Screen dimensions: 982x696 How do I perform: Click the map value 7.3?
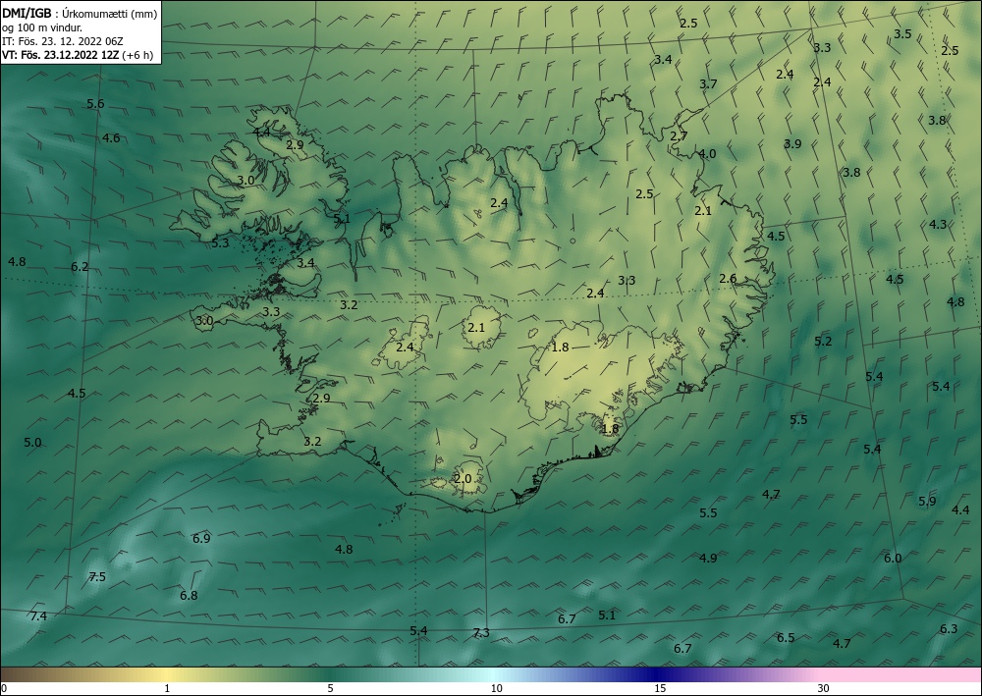tap(480, 633)
